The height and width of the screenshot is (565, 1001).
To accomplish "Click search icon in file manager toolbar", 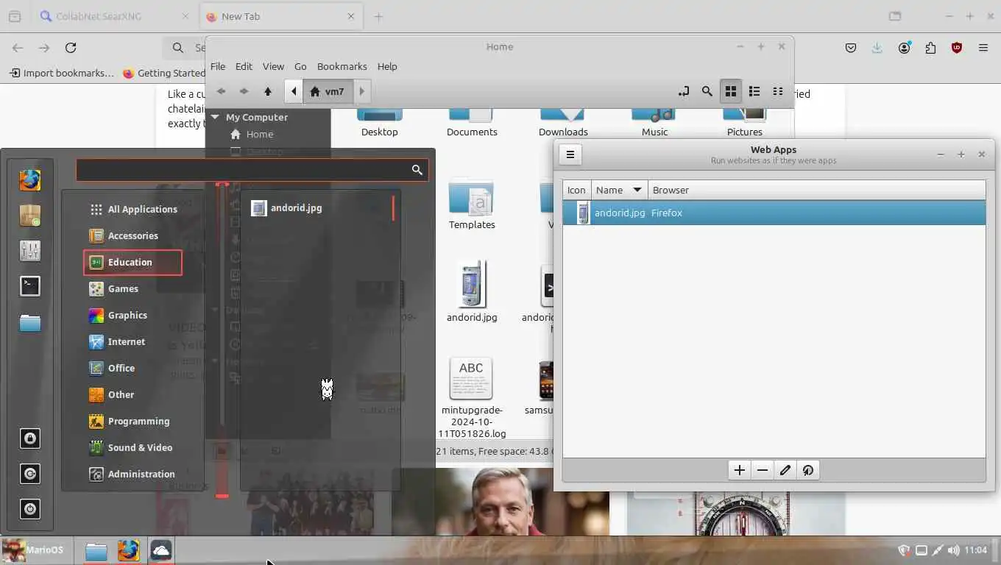I will point(707,91).
